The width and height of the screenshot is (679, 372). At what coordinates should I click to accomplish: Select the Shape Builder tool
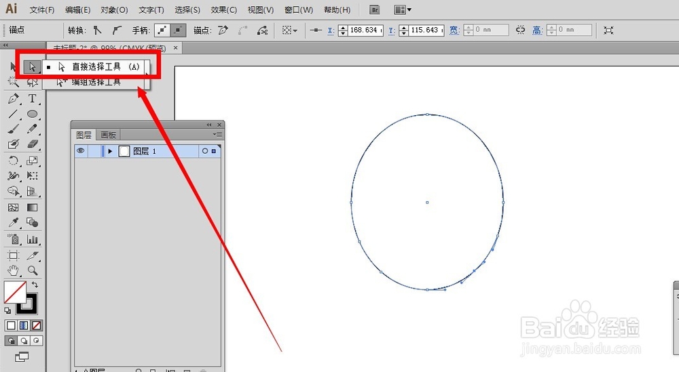[14, 191]
